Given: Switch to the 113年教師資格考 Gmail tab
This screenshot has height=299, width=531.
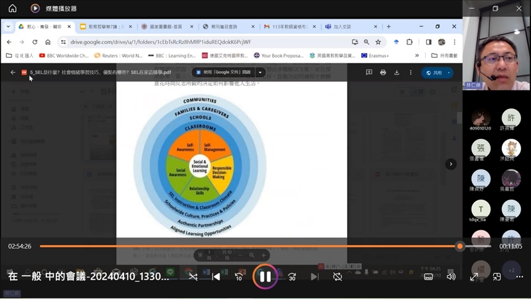Looking at the screenshot, I should [x=287, y=27].
